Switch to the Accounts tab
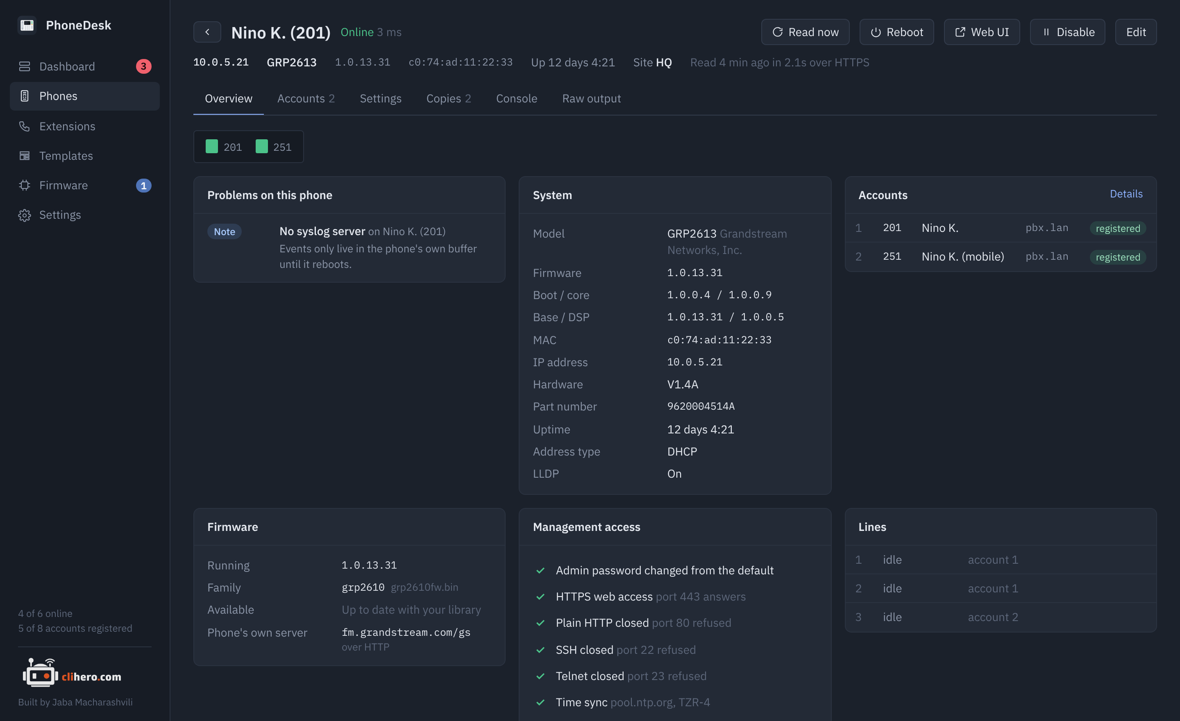1180x721 pixels. (x=306, y=98)
